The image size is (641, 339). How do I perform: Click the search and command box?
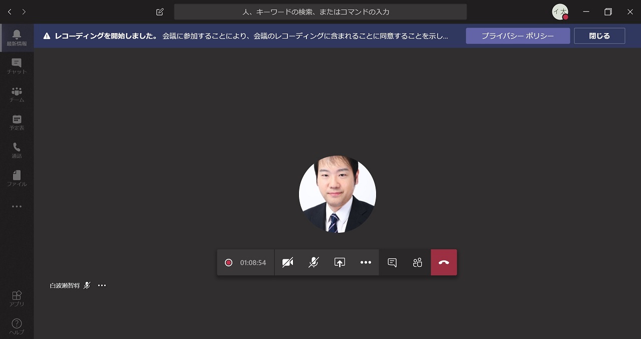point(320,12)
